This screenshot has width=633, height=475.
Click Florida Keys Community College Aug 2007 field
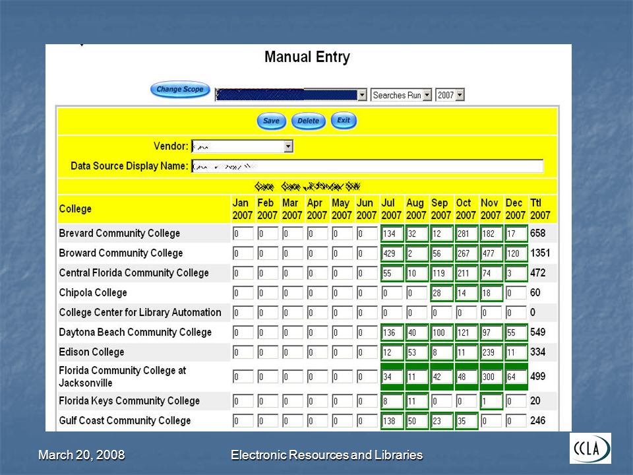[x=417, y=401]
